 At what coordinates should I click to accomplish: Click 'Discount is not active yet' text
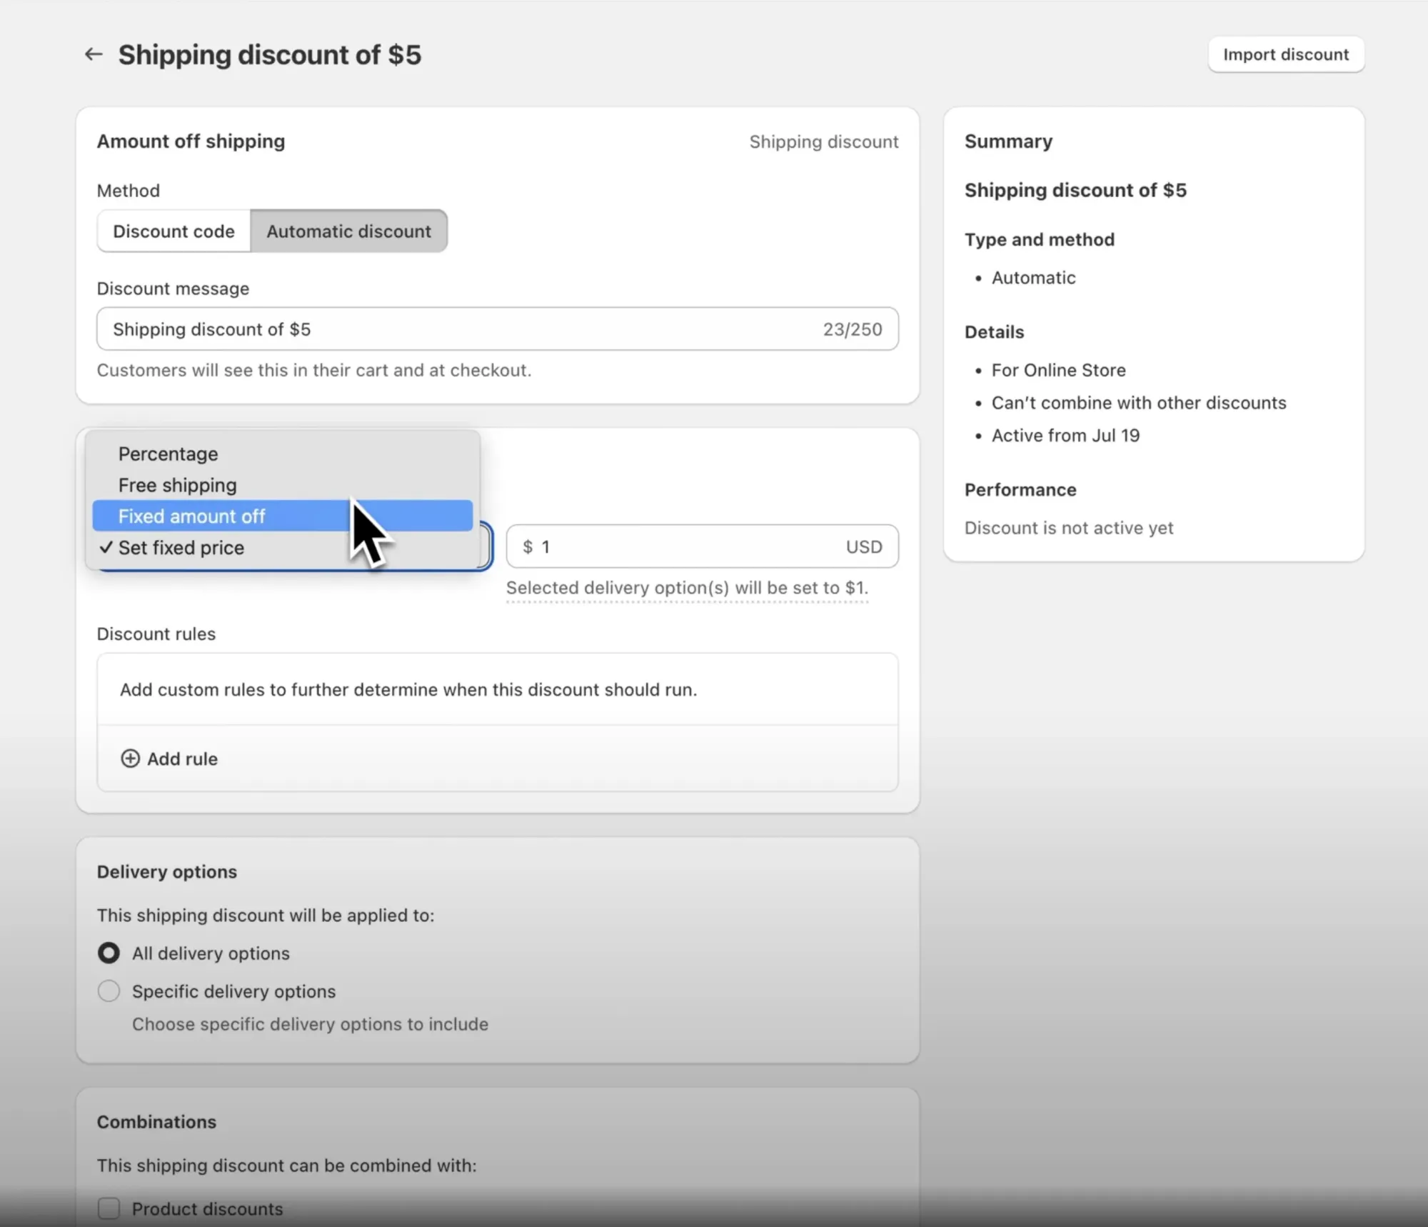[x=1069, y=528]
